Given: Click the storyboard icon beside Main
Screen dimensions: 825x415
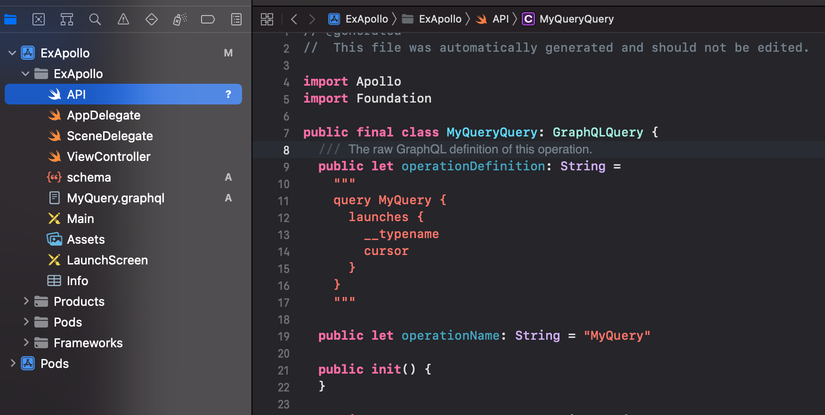Looking at the screenshot, I should pos(54,219).
